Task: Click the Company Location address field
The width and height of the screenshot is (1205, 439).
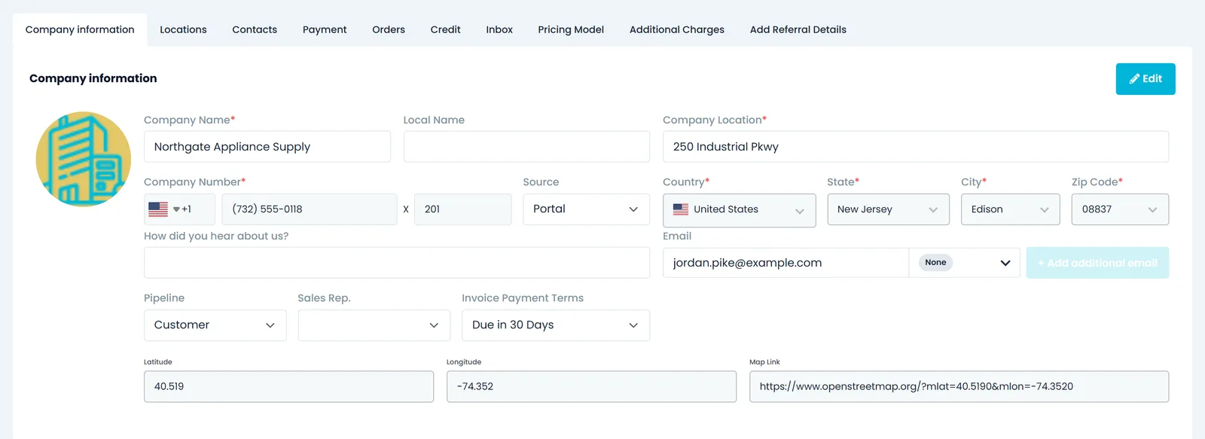Action: tap(916, 147)
